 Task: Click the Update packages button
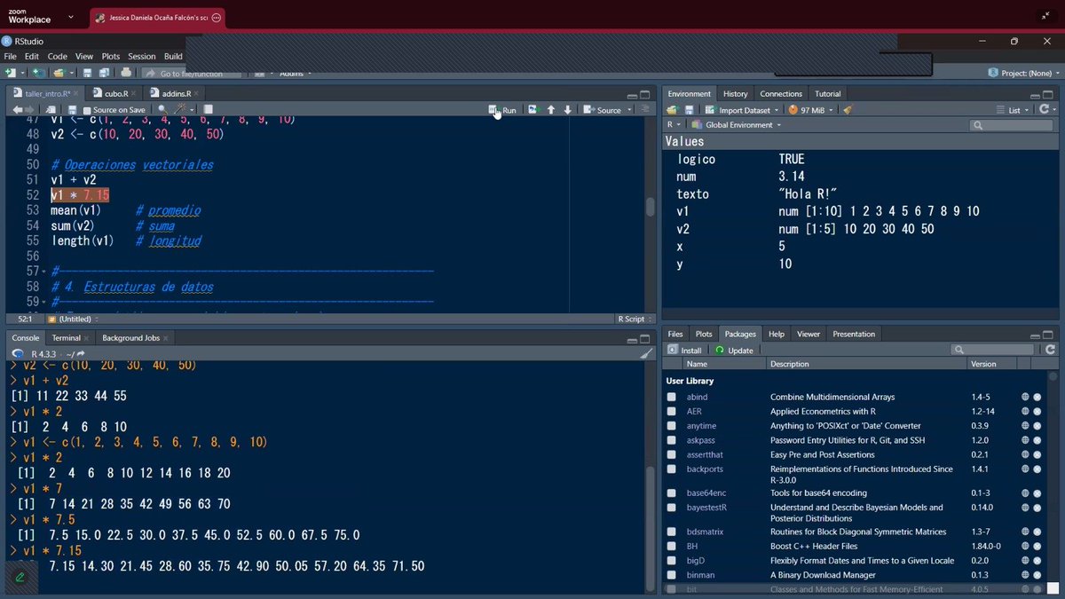735,351
